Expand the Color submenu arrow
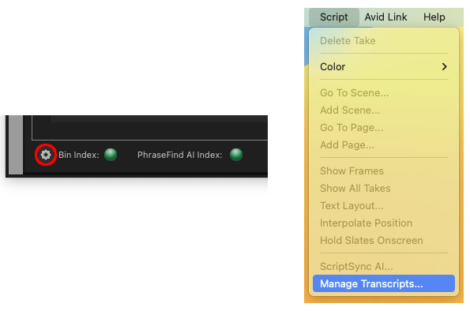The height and width of the screenshot is (311, 470). [x=444, y=66]
